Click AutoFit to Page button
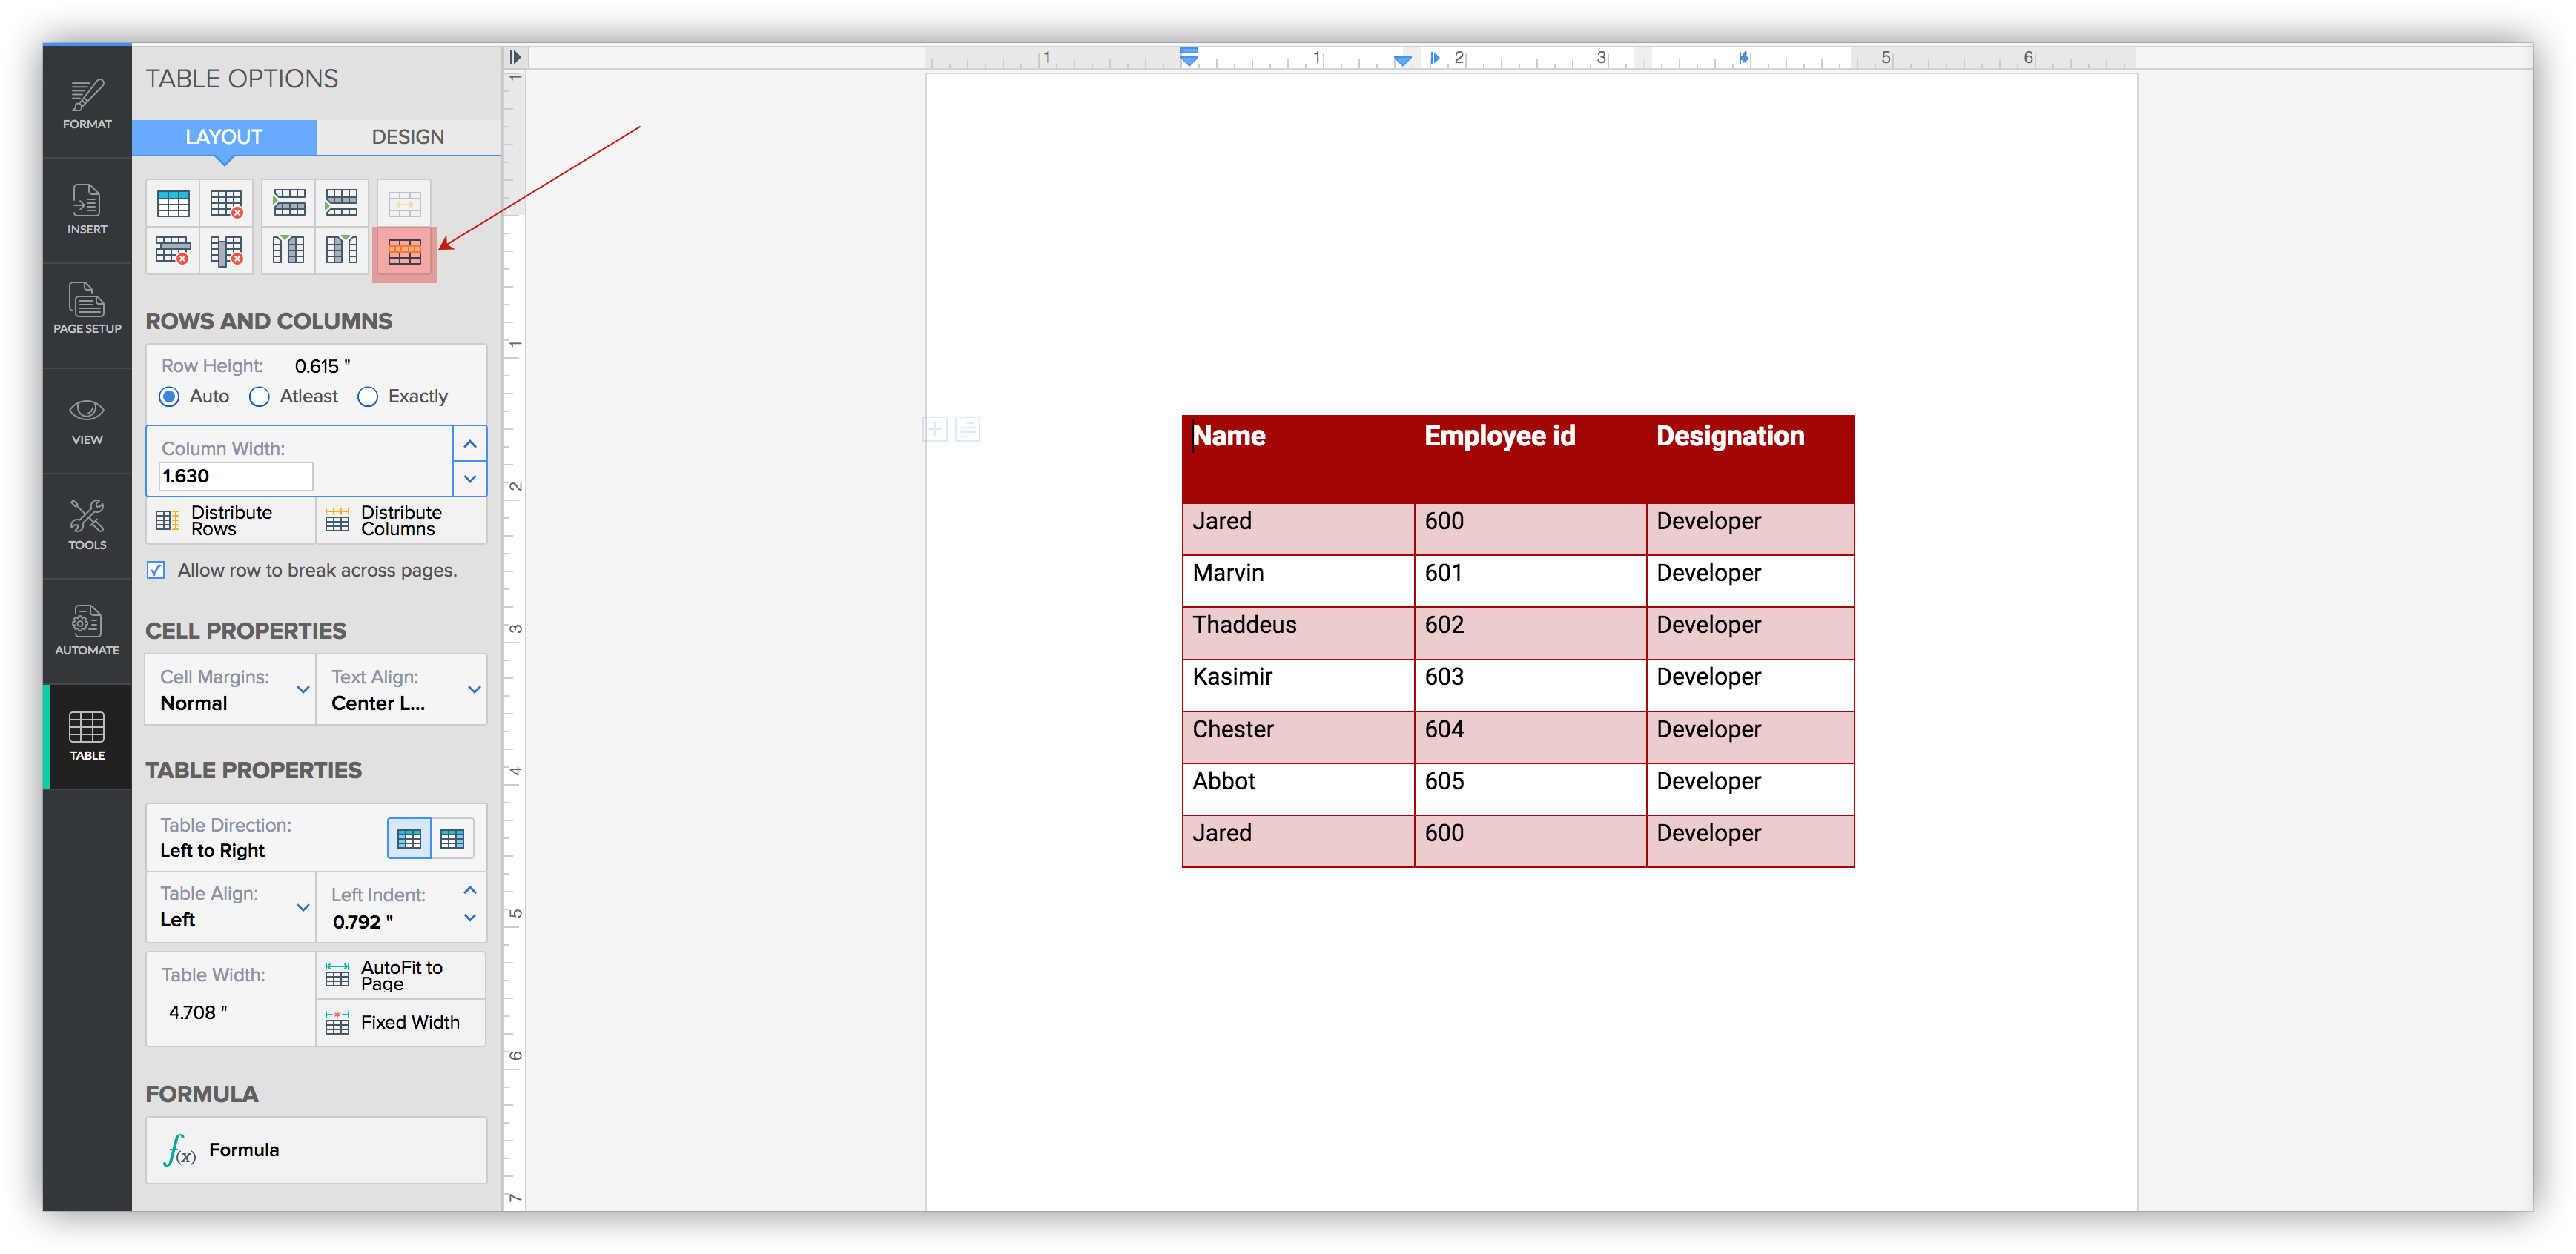 400,975
